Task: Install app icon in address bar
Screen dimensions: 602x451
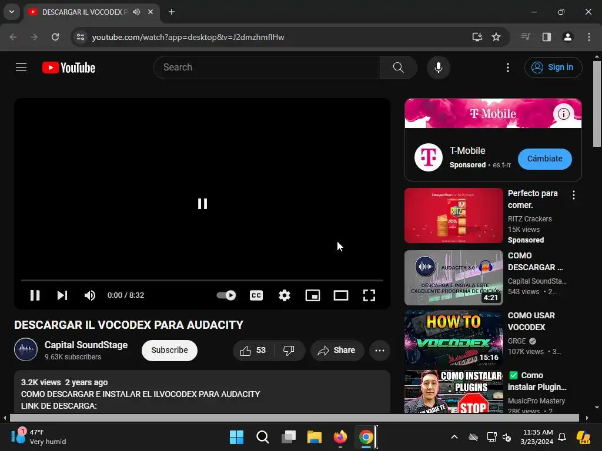Action: tap(477, 37)
